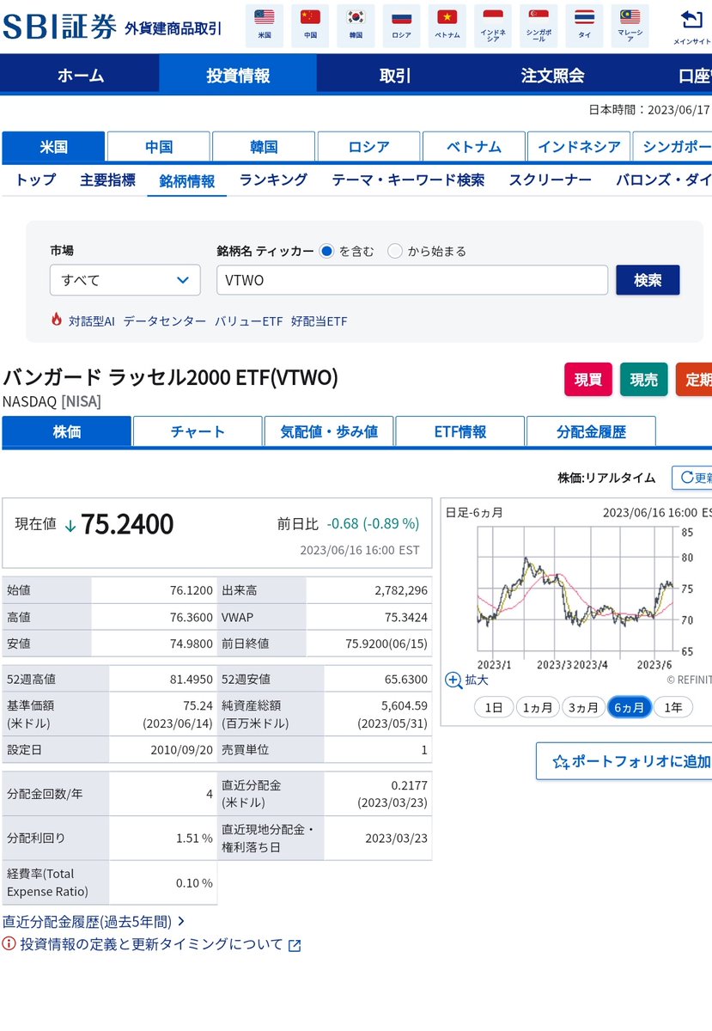
Task: Open the データセンター keyword link
Action: (x=165, y=320)
